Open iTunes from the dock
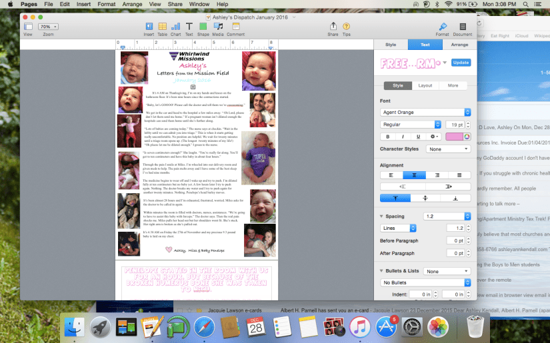The height and width of the screenshot is (343, 550). [360, 326]
